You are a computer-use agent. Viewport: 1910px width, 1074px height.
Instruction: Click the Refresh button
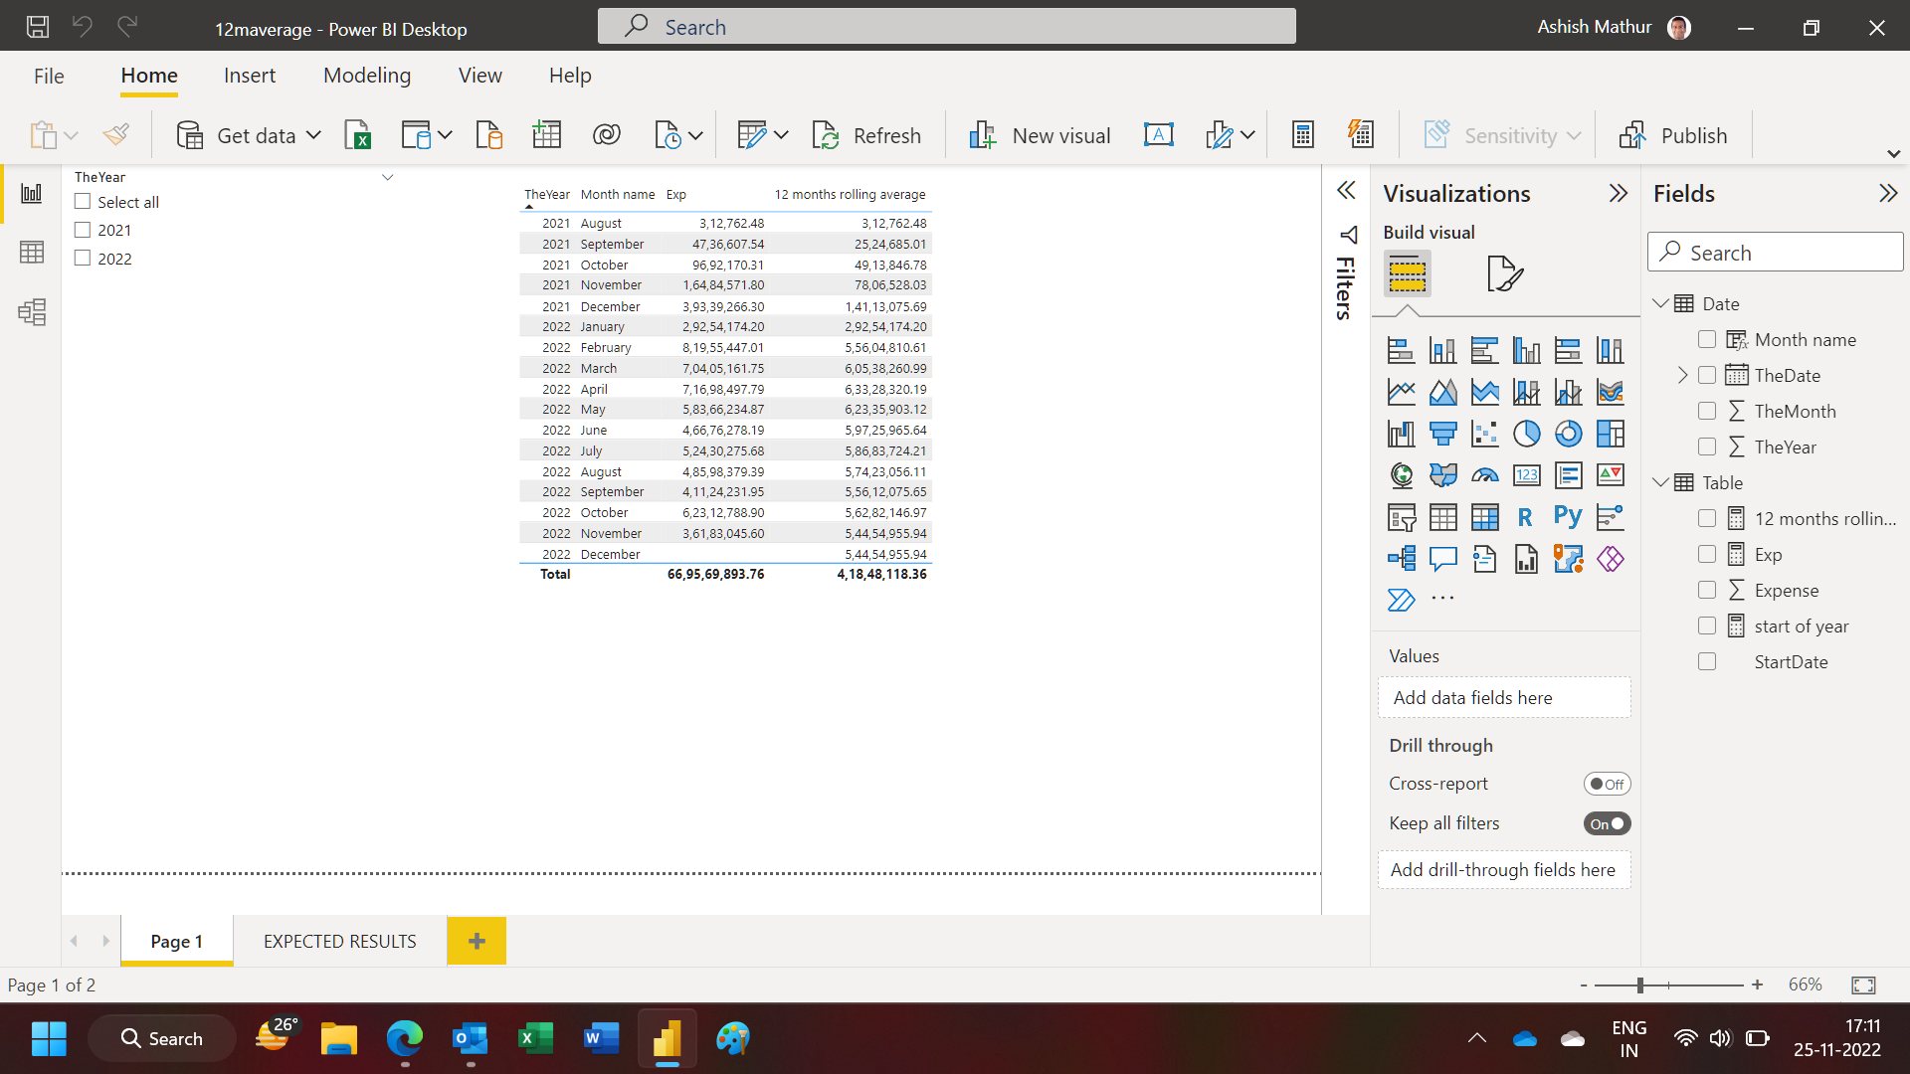pos(866,135)
